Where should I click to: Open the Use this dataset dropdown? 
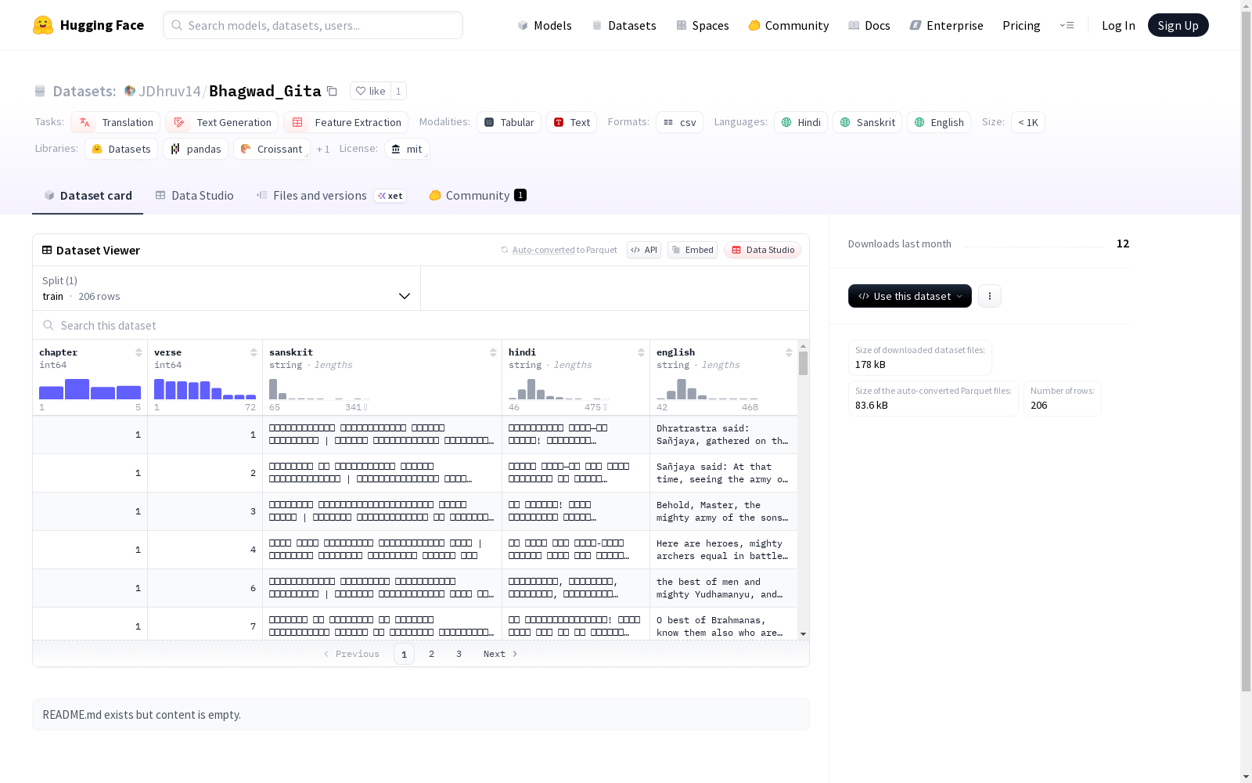click(910, 296)
